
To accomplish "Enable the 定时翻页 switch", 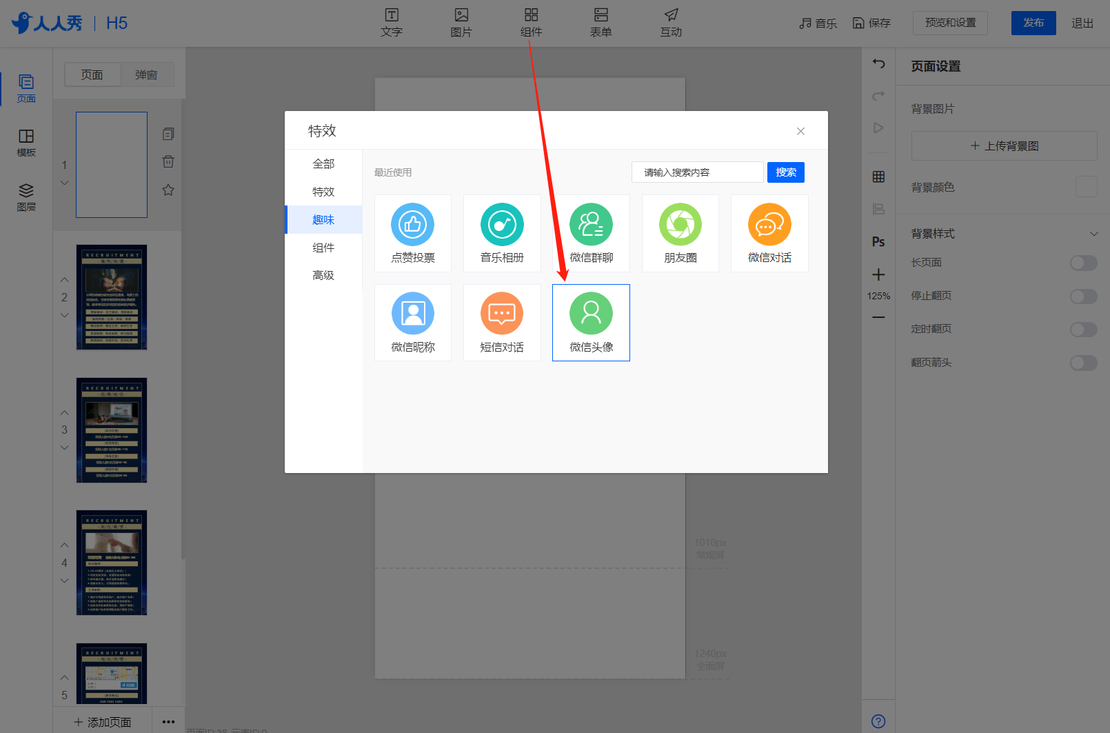I will 1083,329.
